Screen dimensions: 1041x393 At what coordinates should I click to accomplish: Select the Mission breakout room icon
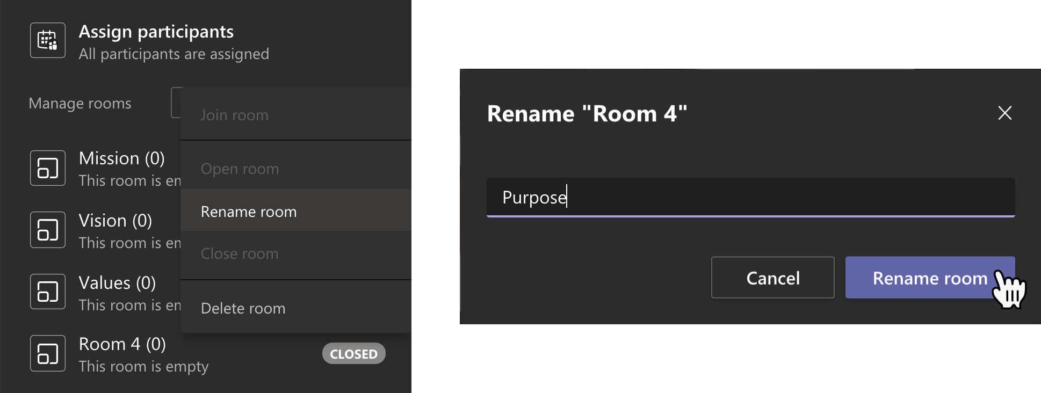click(47, 168)
